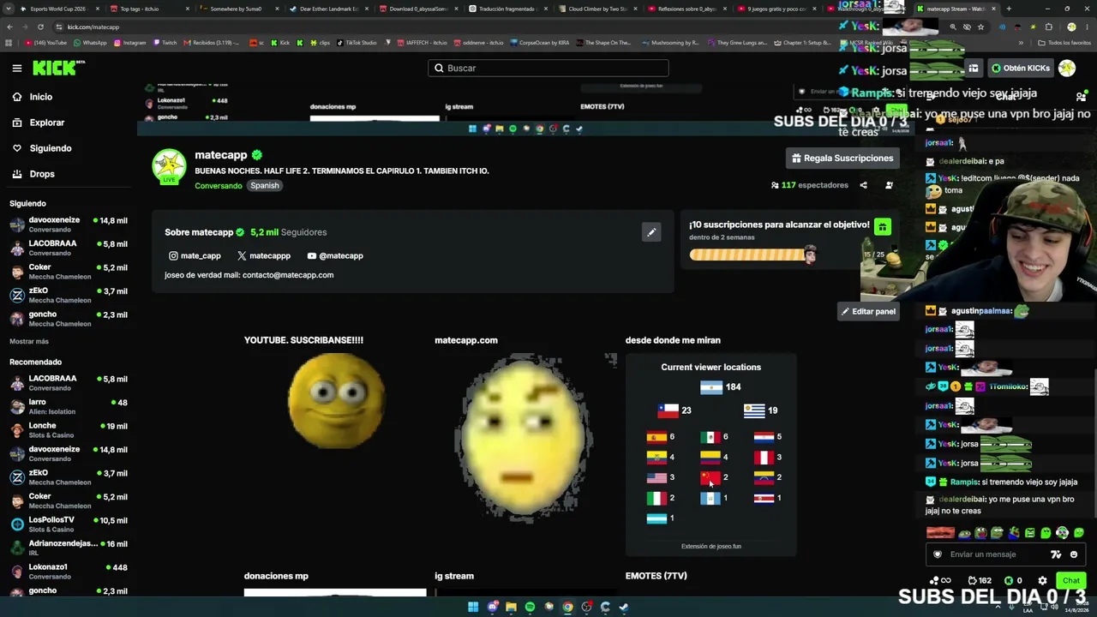Click the Buscar search field
Viewport: 1097px width, 617px height.
click(548, 68)
